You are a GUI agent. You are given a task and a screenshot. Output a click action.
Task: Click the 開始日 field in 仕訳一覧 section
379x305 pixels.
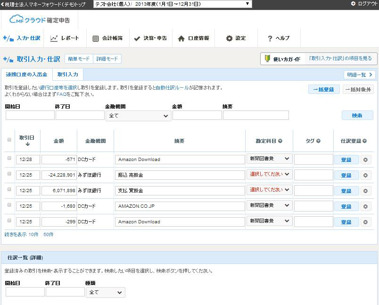pyautogui.click(x=25, y=292)
